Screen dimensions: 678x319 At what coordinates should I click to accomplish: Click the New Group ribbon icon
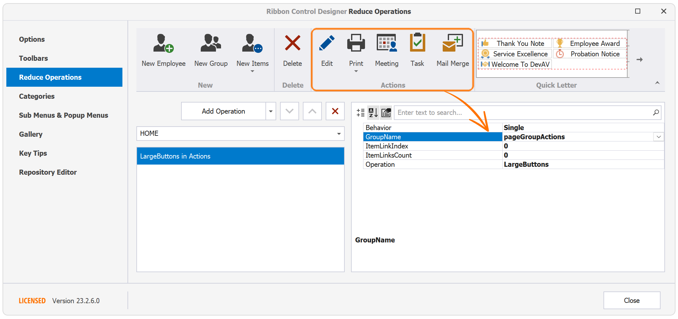(211, 43)
